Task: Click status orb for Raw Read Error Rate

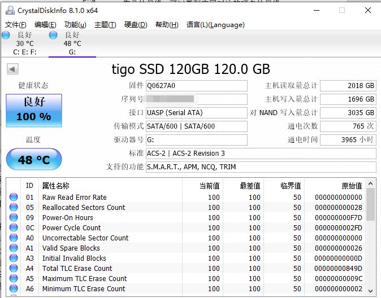Action: [14, 197]
